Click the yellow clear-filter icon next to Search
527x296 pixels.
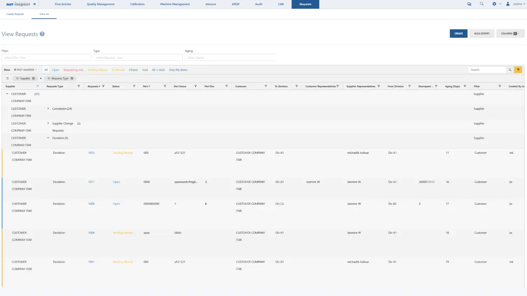tap(518, 69)
